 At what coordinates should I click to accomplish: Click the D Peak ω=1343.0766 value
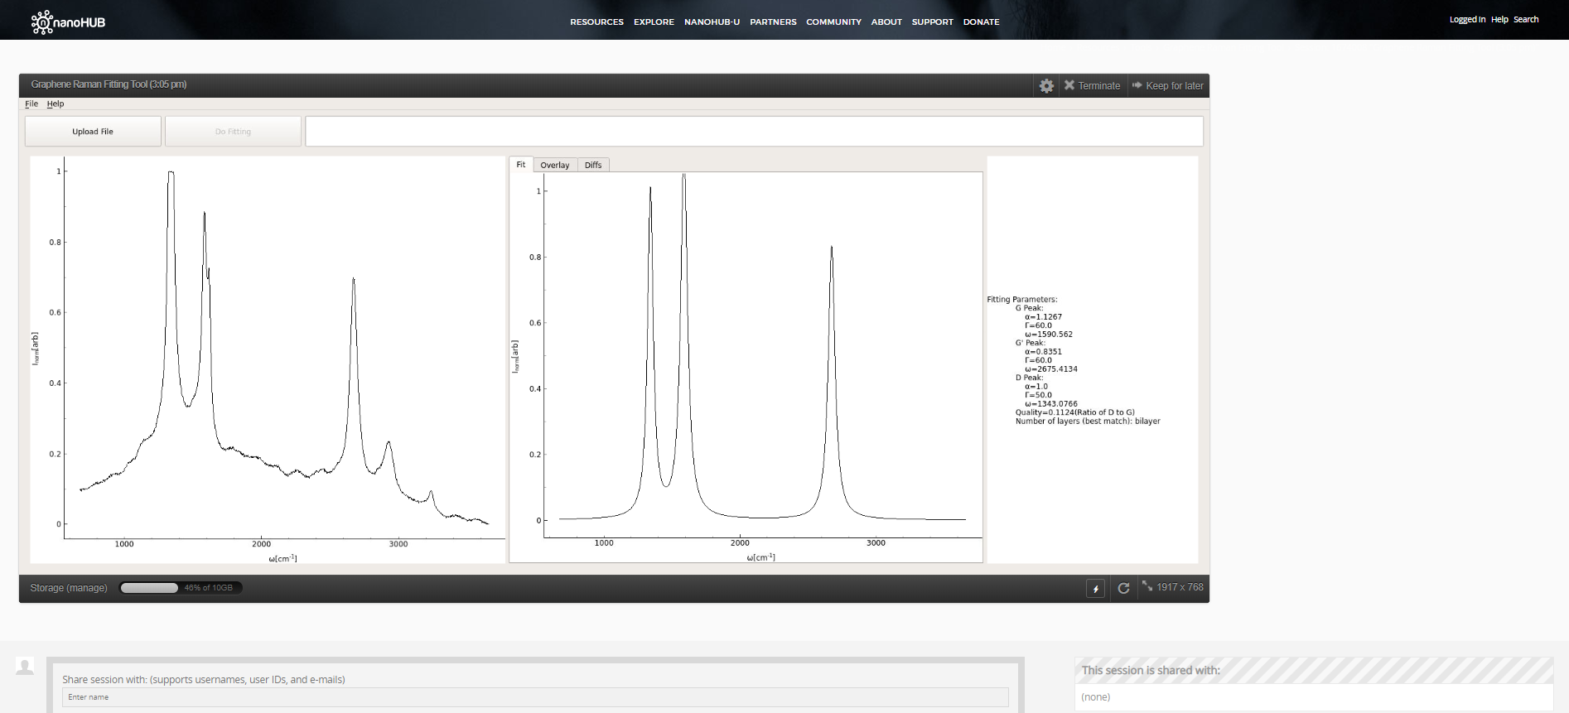(x=1051, y=404)
